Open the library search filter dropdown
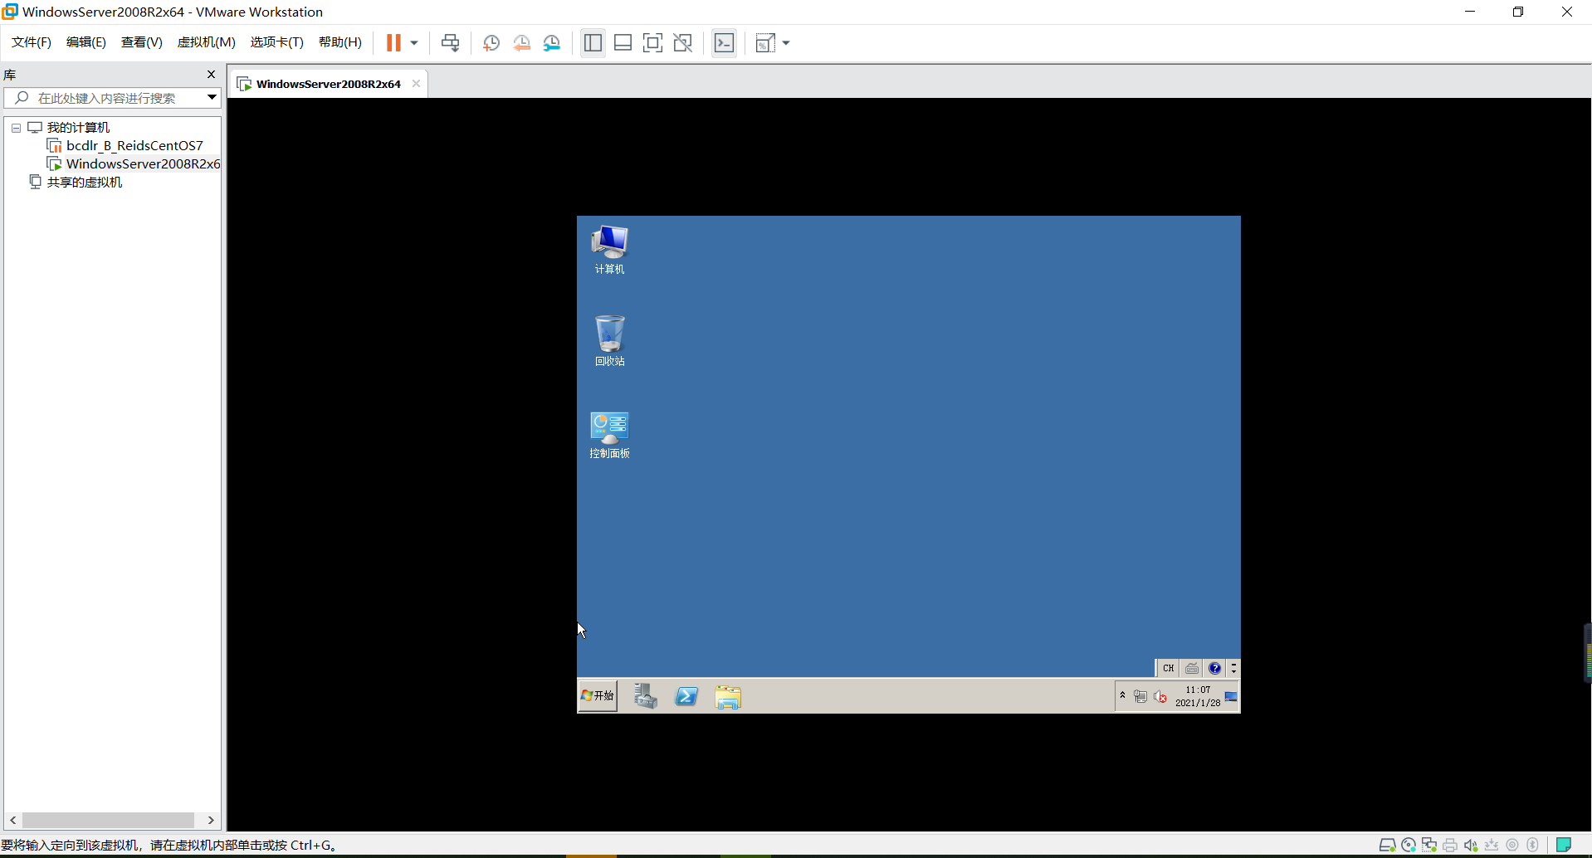 [212, 97]
